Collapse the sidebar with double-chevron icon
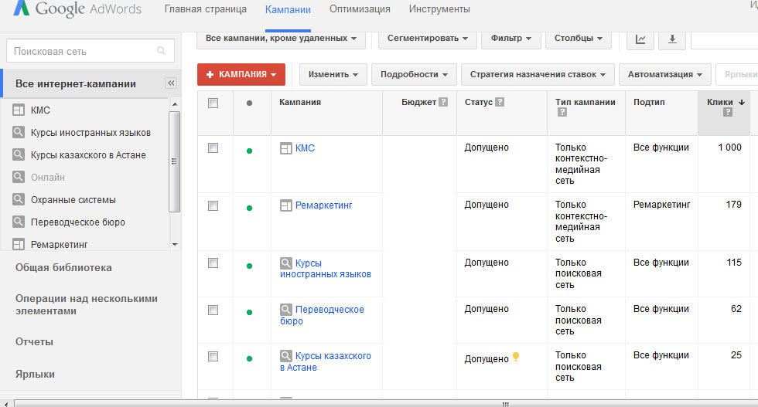 [171, 83]
